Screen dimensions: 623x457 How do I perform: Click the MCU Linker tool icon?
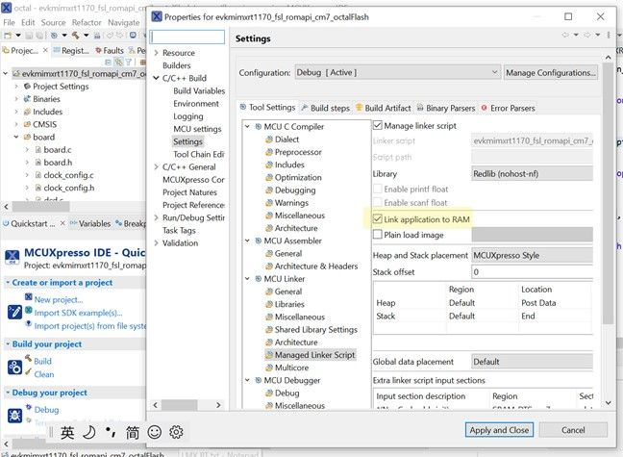click(x=259, y=279)
